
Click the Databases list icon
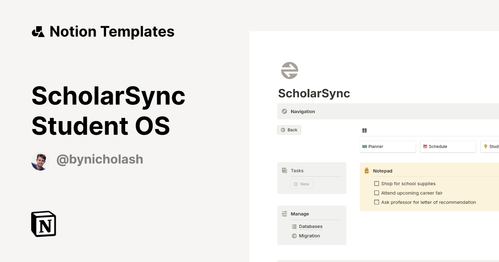coord(294,226)
